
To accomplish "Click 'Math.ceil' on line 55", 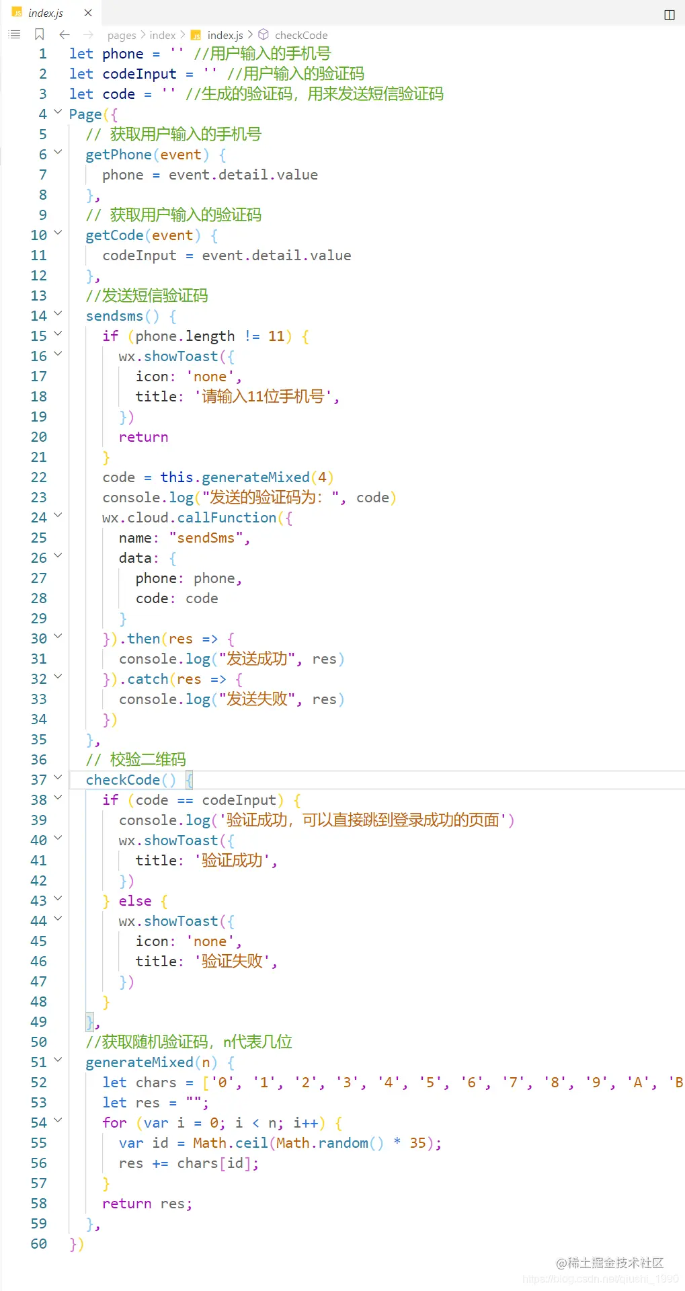I will point(231,1143).
